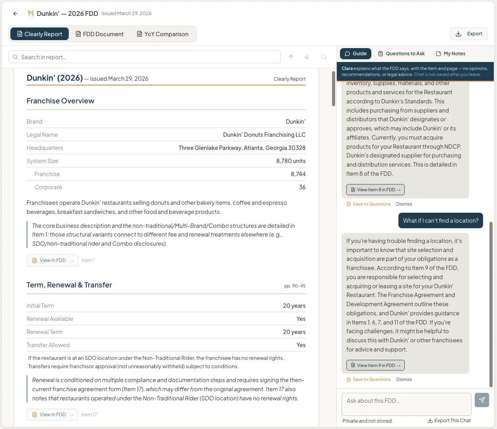Dismiss the Item 8 answer
This screenshot has height=429, width=497.
[x=404, y=204]
